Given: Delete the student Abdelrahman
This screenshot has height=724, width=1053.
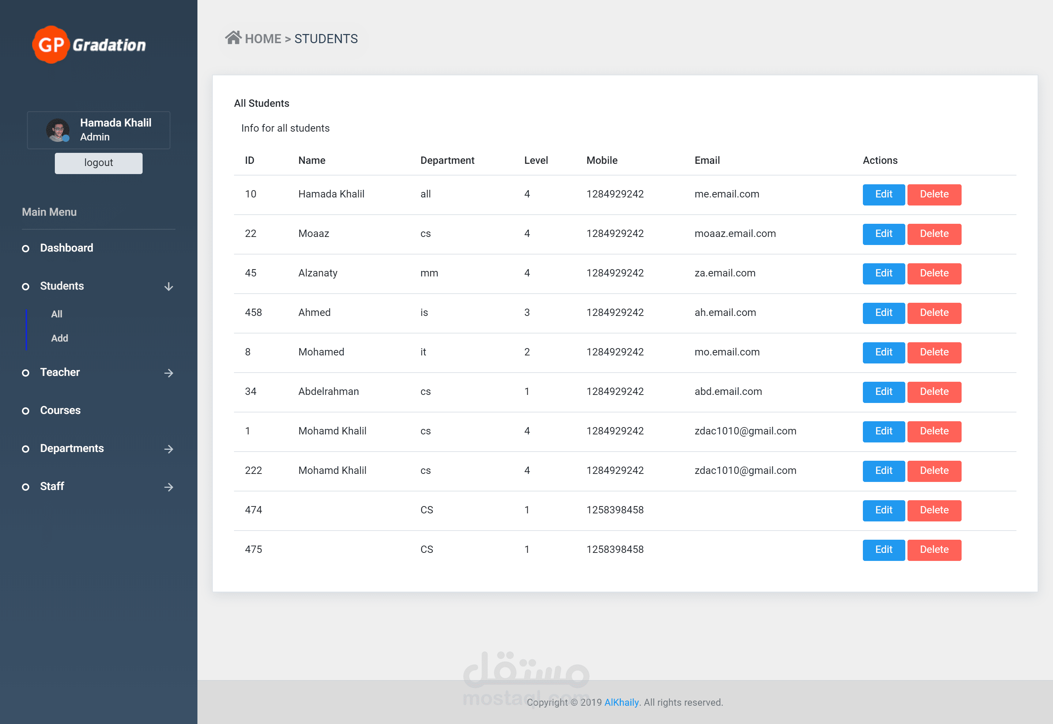Looking at the screenshot, I should (934, 392).
